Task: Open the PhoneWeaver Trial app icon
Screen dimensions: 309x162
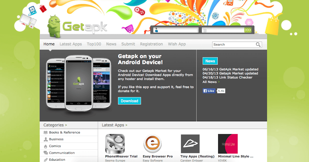Action: pyautogui.click(x=115, y=144)
